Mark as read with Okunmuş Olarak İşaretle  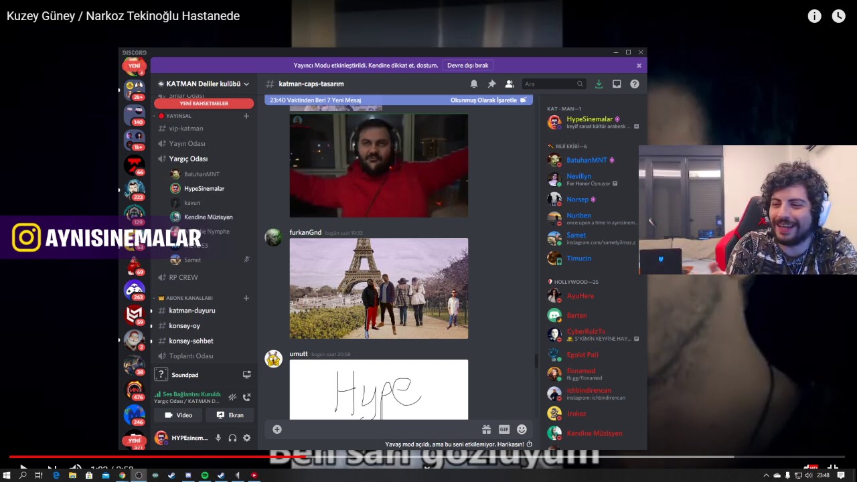(488, 100)
